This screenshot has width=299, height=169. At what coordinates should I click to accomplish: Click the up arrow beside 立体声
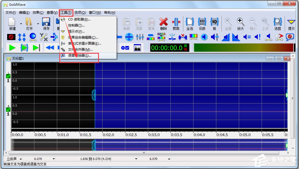pos(21,159)
